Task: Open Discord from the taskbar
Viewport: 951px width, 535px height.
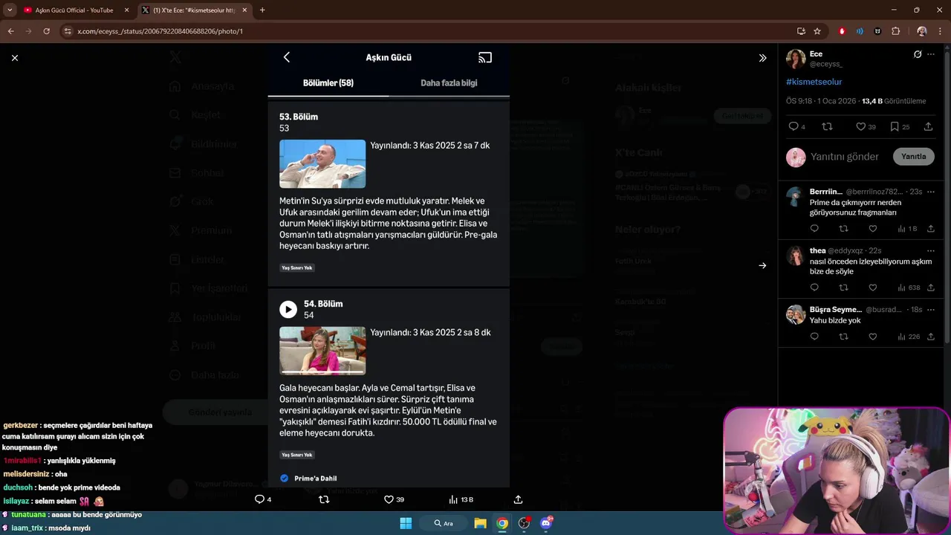Action: (546, 523)
